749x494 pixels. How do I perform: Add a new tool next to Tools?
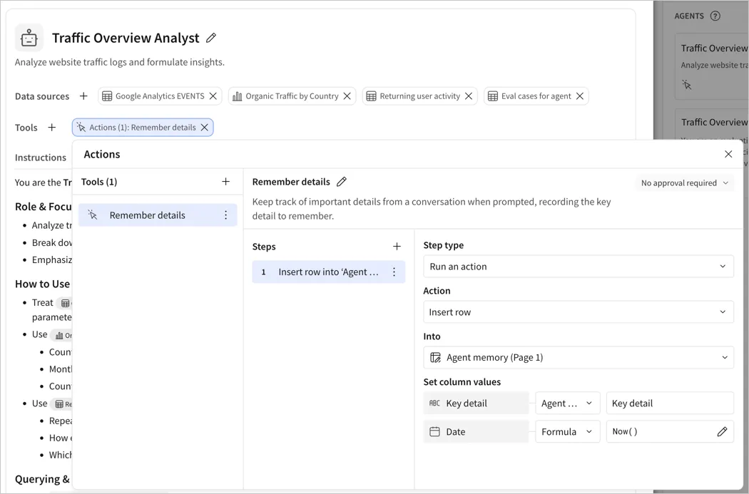[51, 128]
